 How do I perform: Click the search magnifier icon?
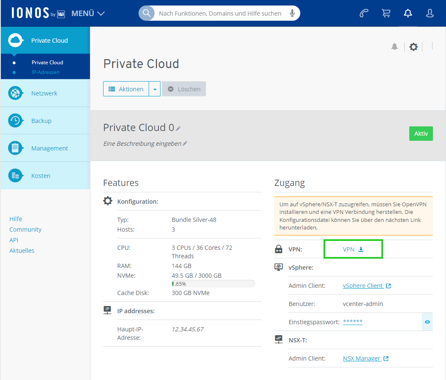(147, 13)
